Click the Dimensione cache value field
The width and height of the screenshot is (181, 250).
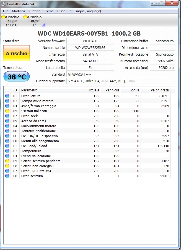point(162,47)
